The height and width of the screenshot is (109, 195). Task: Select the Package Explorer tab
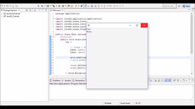(x=10, y=10)
